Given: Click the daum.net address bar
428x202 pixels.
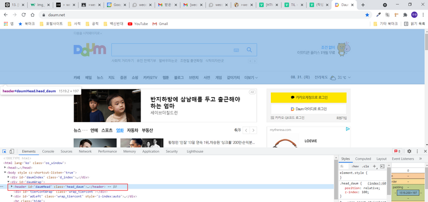Looking at the screenshot, I should coord(202,15).
